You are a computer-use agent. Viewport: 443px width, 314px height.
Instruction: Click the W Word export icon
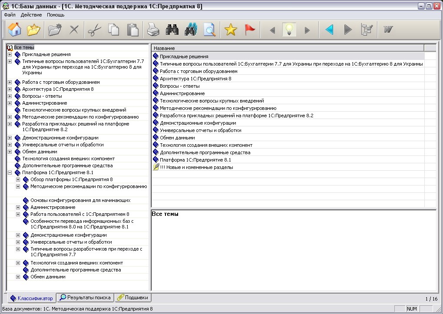388,29
